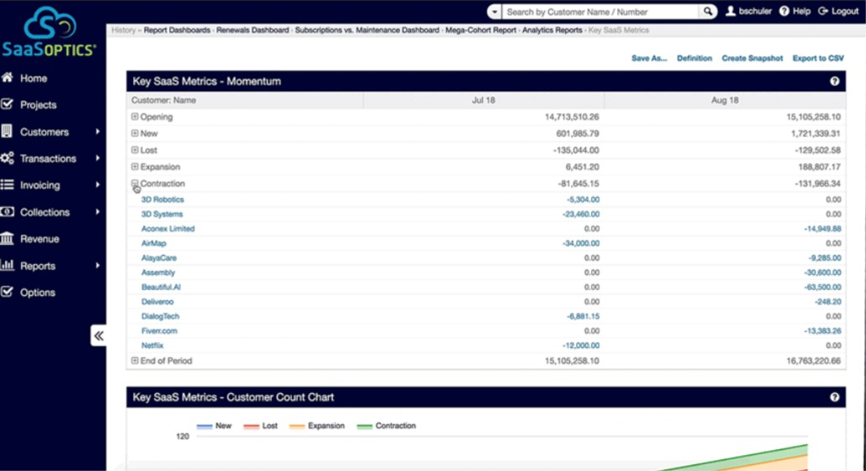Image resolution: width=866 pixels, height=471 pixels.
Task: Click the Jul 18 column header
Action: click(483, 101)
